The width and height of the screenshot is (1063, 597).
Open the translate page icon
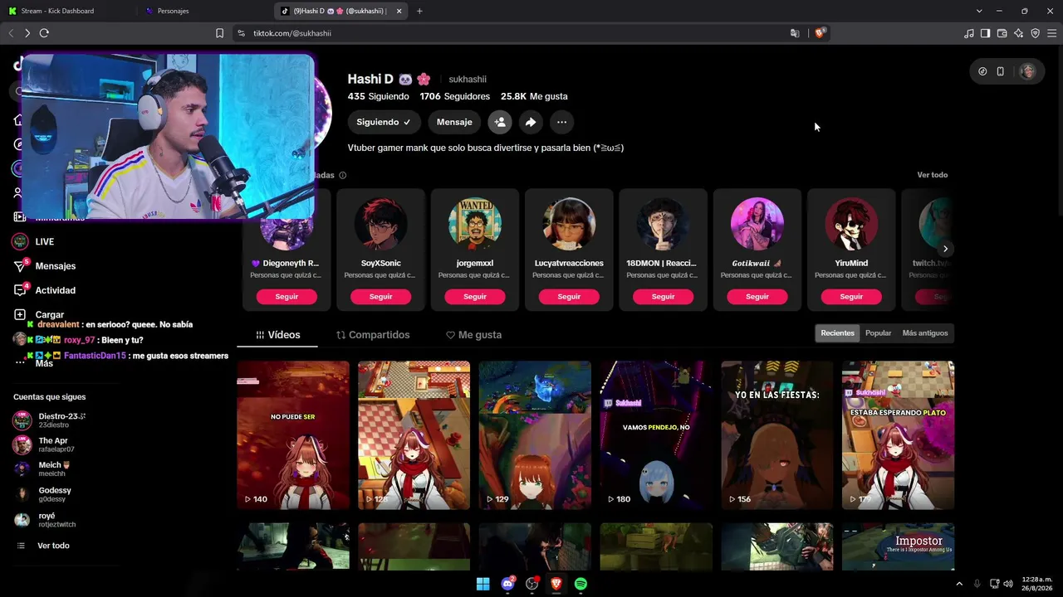tap(795, 33)
